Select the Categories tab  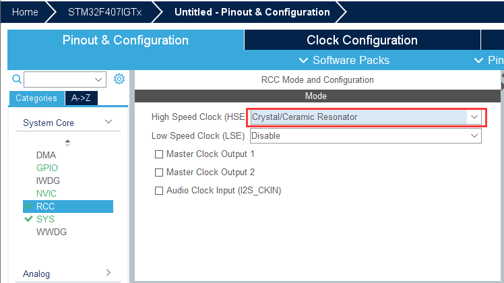[36, 98]
